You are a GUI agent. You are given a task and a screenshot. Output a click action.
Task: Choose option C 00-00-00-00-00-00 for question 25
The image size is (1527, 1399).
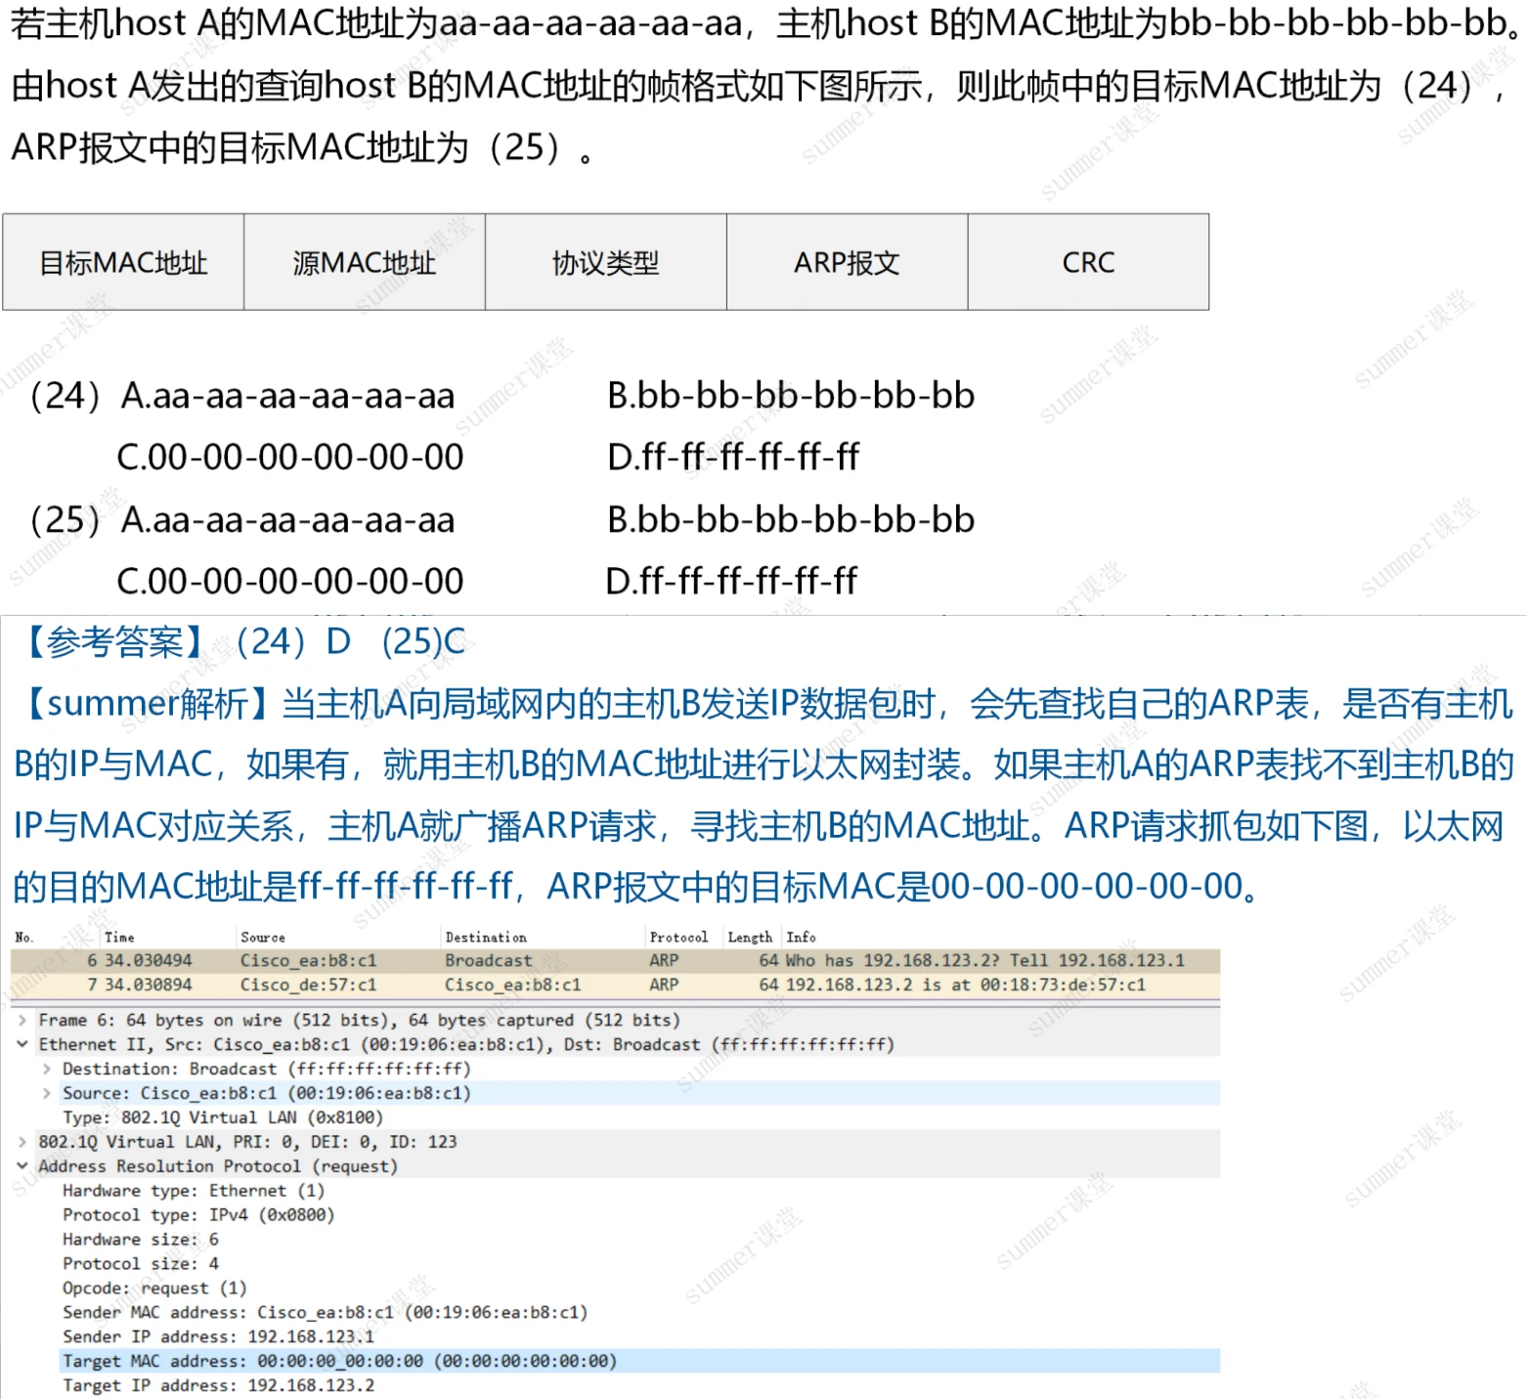pyautogui.click(x=289, y=582)
